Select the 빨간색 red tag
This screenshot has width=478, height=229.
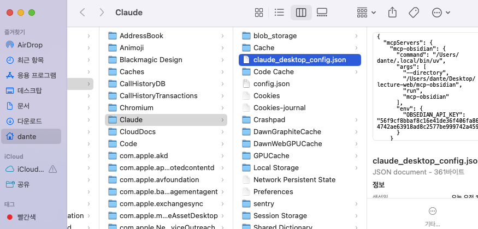click(x=31, y=217)
